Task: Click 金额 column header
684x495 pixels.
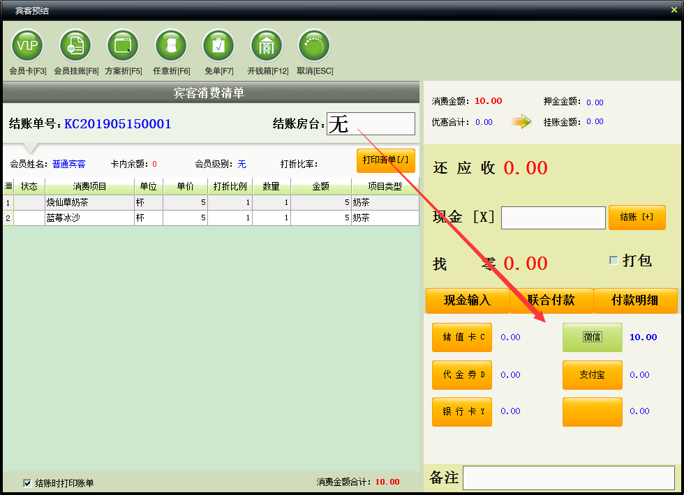Action: pos(321,187)
